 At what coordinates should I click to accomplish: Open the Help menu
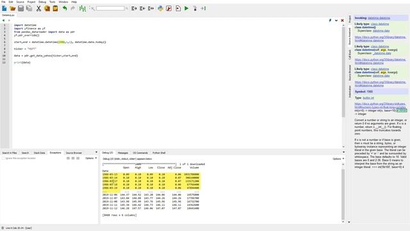tap(74, 2)
